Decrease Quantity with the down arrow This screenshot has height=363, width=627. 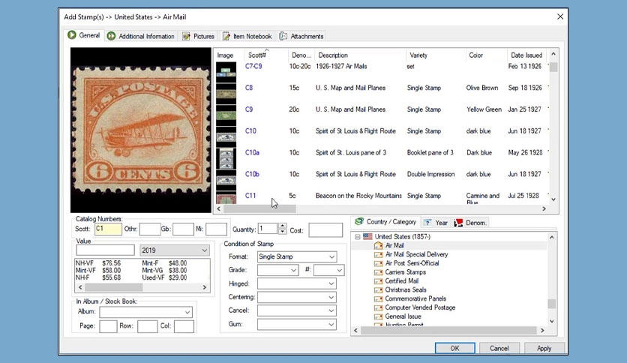click(x=282, y=232)
